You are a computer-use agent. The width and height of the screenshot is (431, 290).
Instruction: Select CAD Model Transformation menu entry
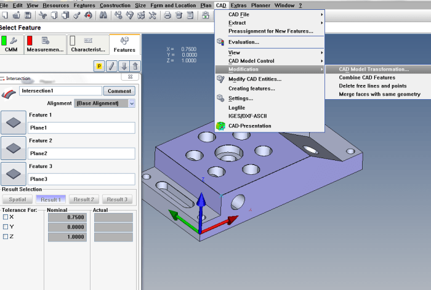[374, 70]
